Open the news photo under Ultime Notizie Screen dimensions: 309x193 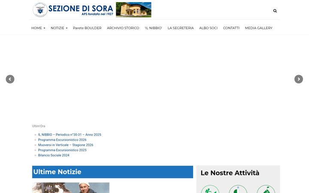coord(71,188)
